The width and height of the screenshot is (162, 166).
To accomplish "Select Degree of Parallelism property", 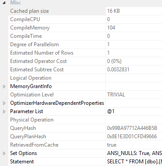I will (57, 44).
